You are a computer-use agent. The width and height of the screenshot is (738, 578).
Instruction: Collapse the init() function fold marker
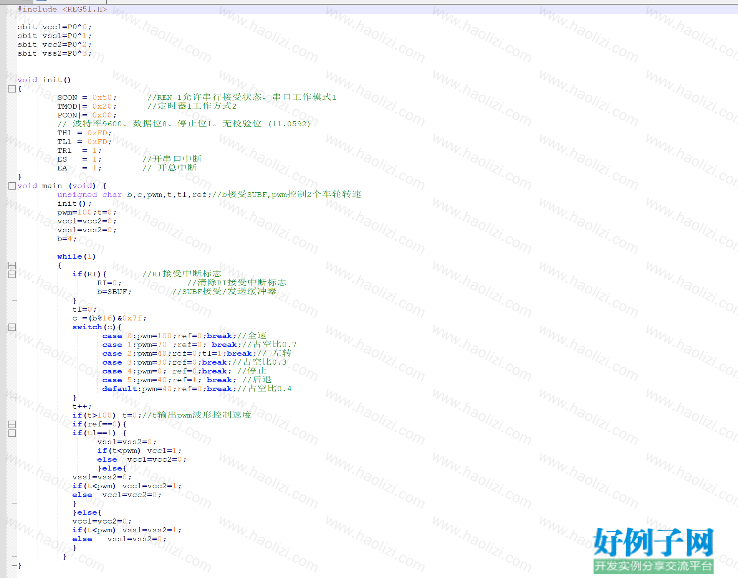[x=12, y=89]
